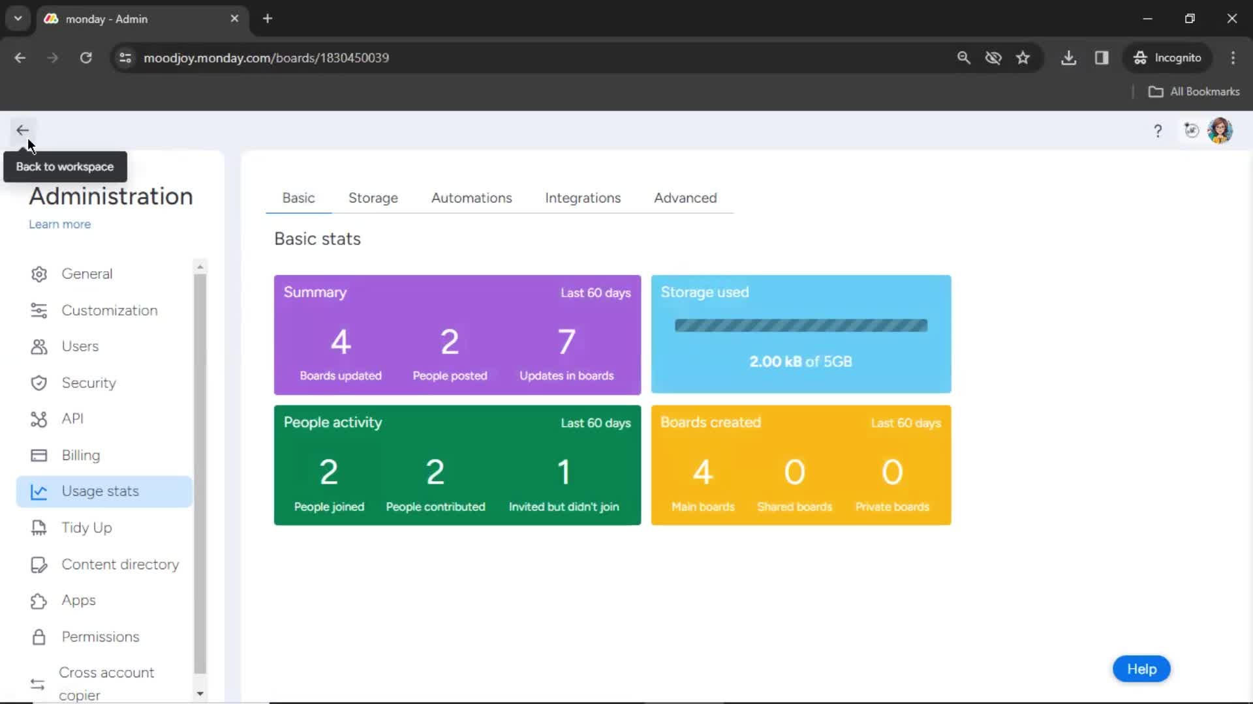Select the Tidy Up icon
1253x704 pixels.
point(38,528)
